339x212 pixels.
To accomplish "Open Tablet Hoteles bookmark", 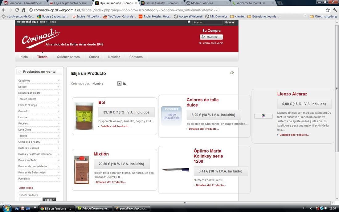I will pos(155,16).
